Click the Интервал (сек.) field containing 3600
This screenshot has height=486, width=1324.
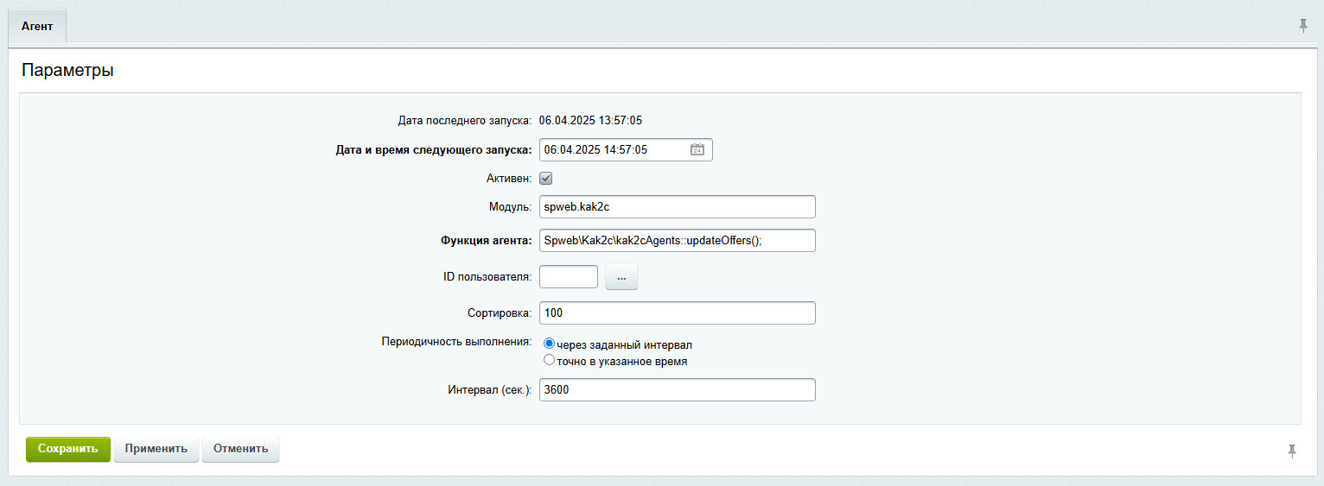point(677,390)
